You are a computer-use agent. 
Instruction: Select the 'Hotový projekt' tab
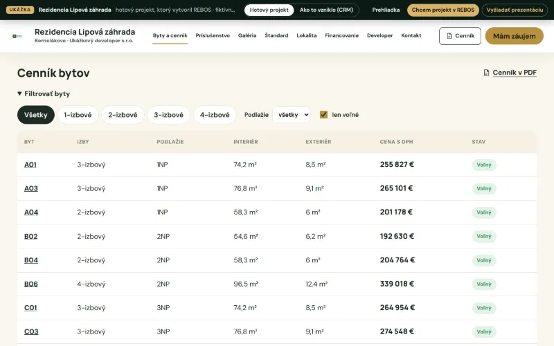tap(269, 10)
